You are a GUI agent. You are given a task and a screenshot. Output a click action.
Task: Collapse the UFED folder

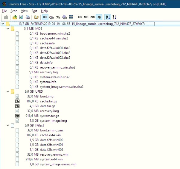tap(8, 92)
